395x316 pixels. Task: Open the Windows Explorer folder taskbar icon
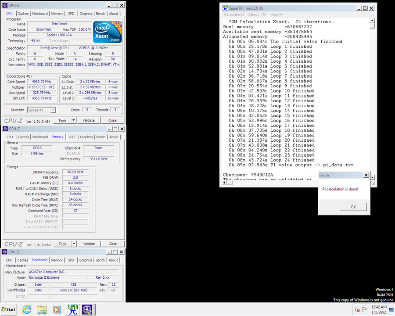pyautogui.click(x=42, y=309)
